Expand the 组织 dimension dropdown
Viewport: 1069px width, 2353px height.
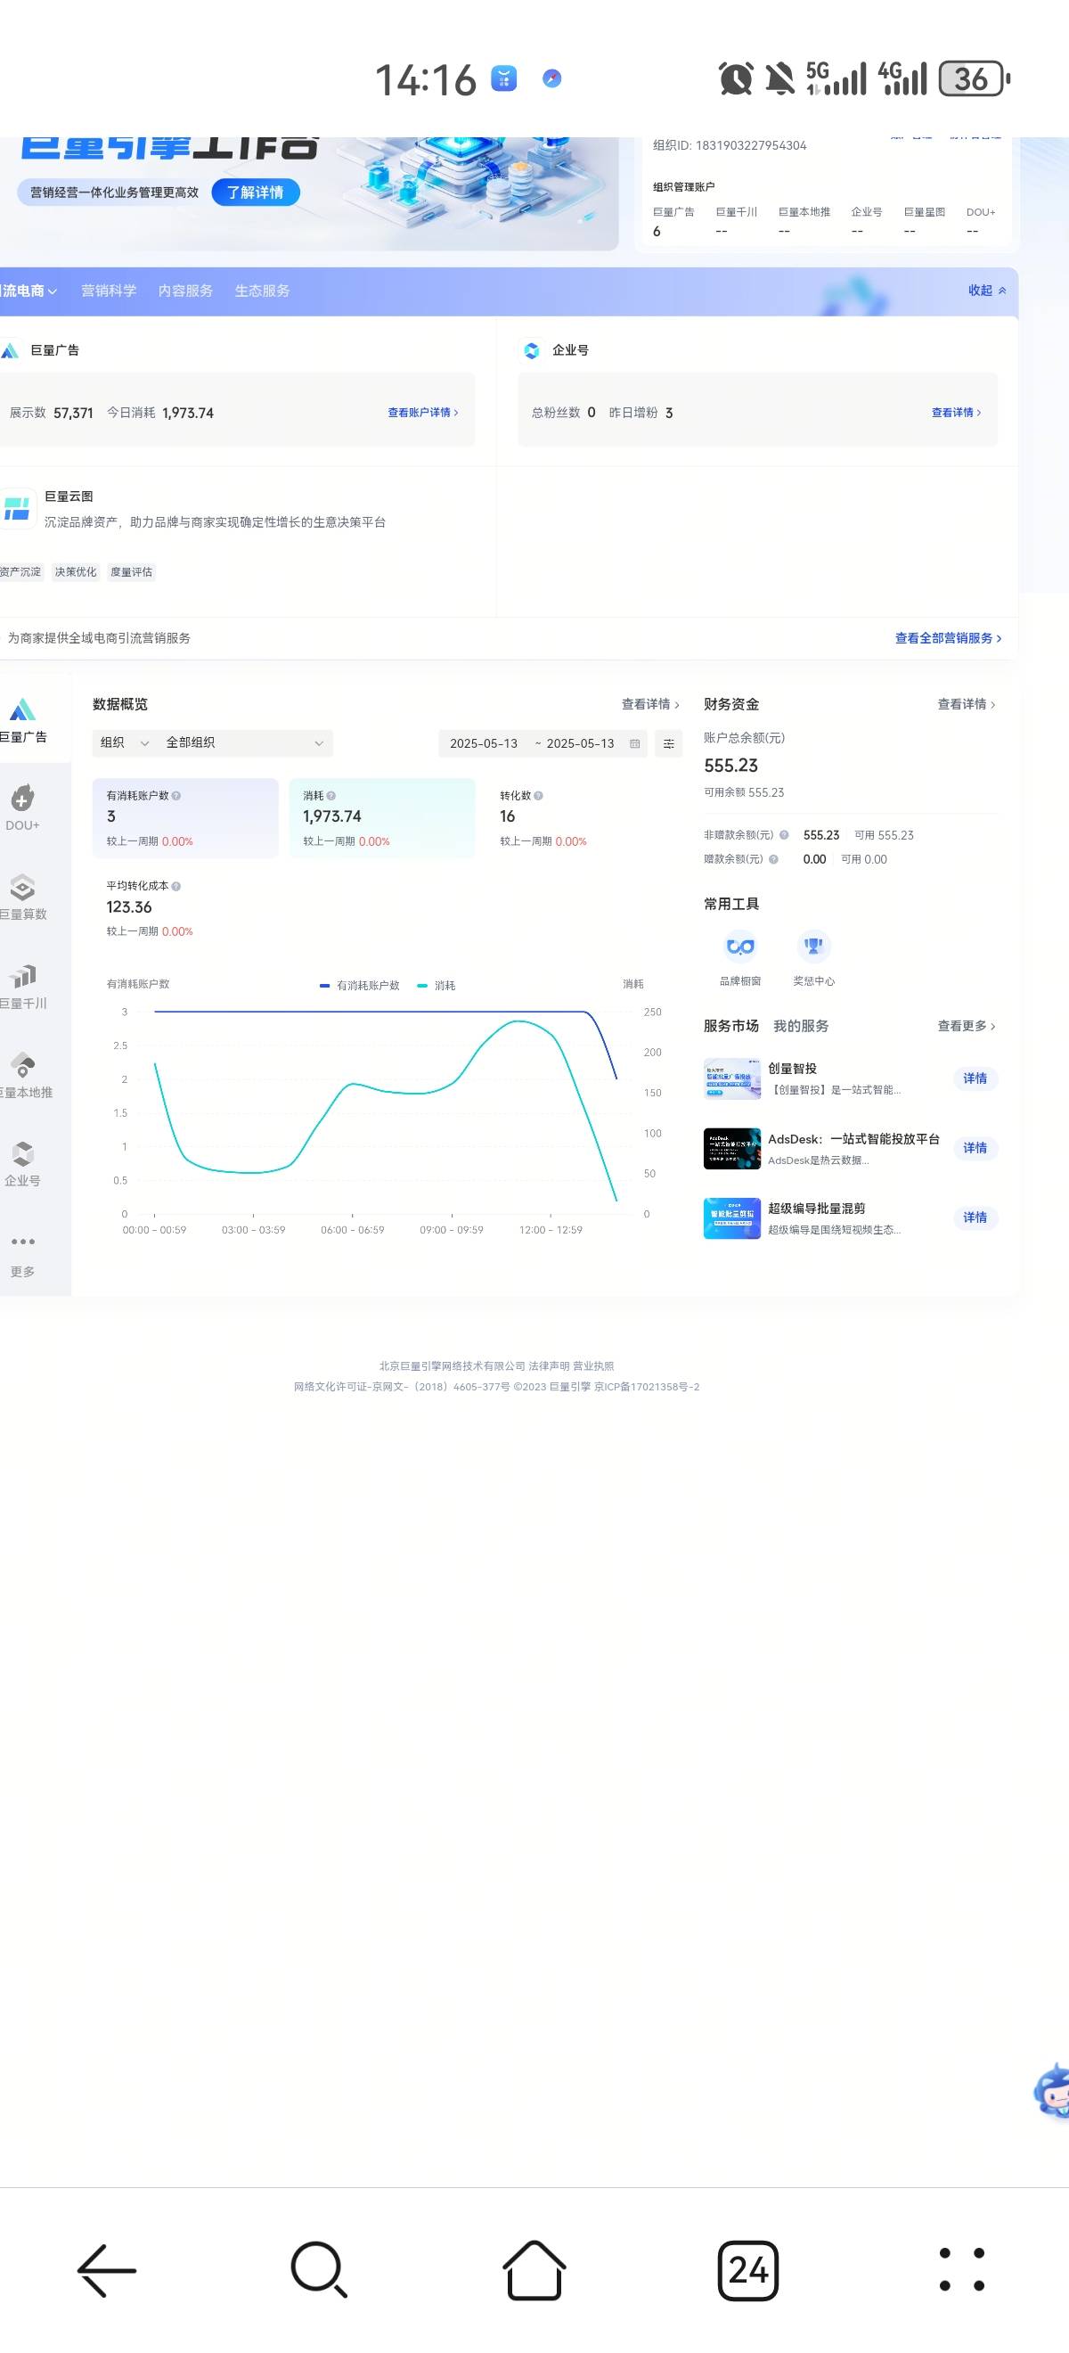124,742
